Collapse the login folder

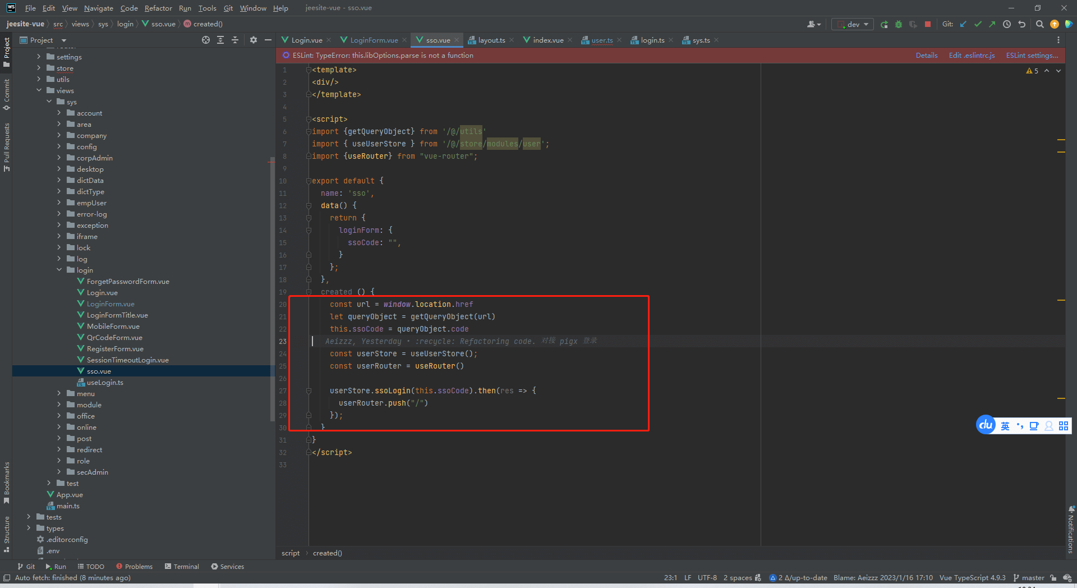tap(59, 270)
